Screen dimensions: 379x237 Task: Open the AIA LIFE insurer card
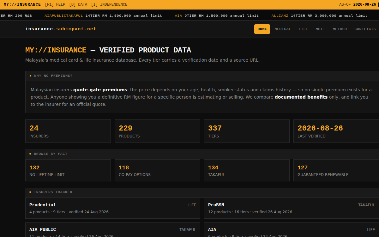tap(292, 230)
